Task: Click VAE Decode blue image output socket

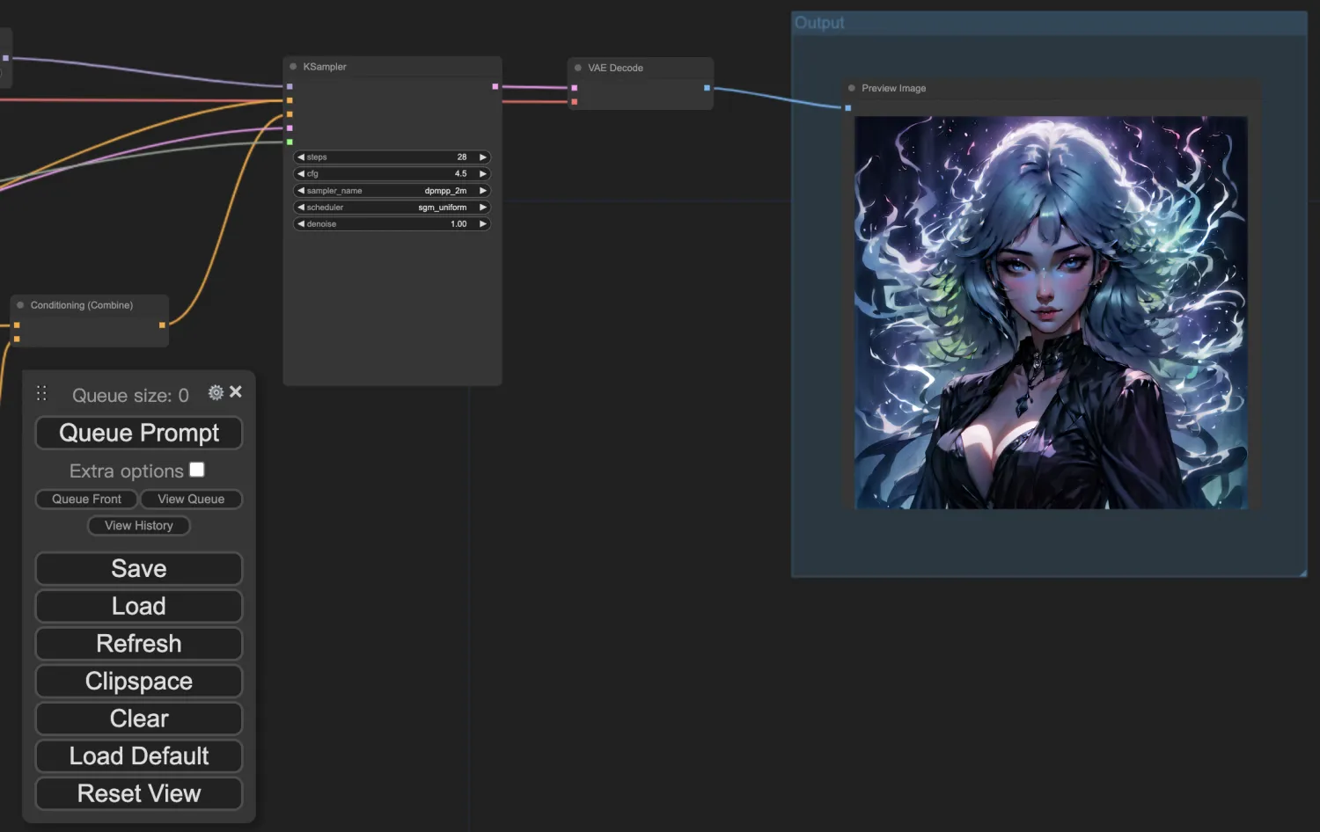Action: 707,88
